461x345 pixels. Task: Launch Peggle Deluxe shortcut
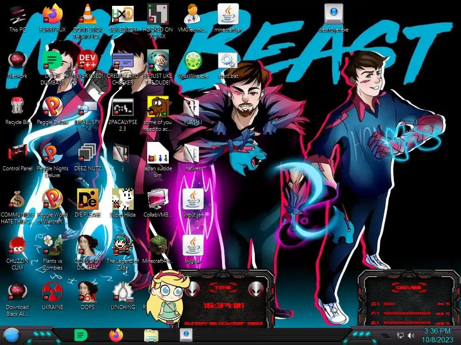52,111
